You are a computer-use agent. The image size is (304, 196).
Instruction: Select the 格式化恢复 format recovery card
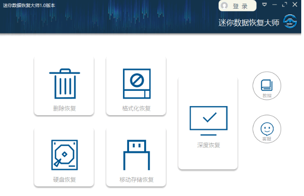point(136,86)
